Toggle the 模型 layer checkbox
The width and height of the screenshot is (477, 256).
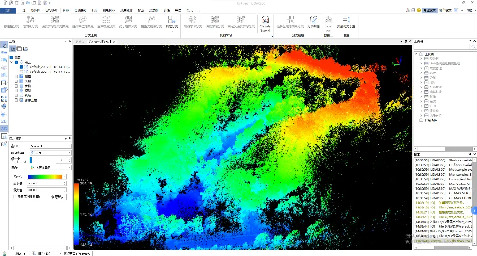point(16,90)
